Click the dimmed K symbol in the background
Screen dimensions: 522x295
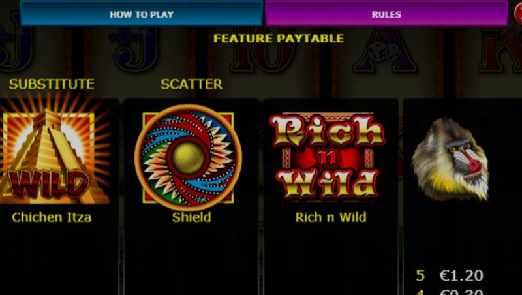(x=499, y=50)
